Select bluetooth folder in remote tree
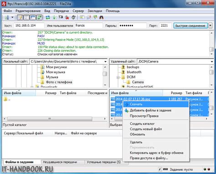 [134, 72]
